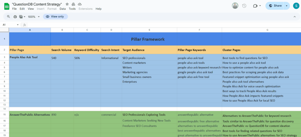
Task: Click the Cluster Pages header cell
Action: point(261,50)
